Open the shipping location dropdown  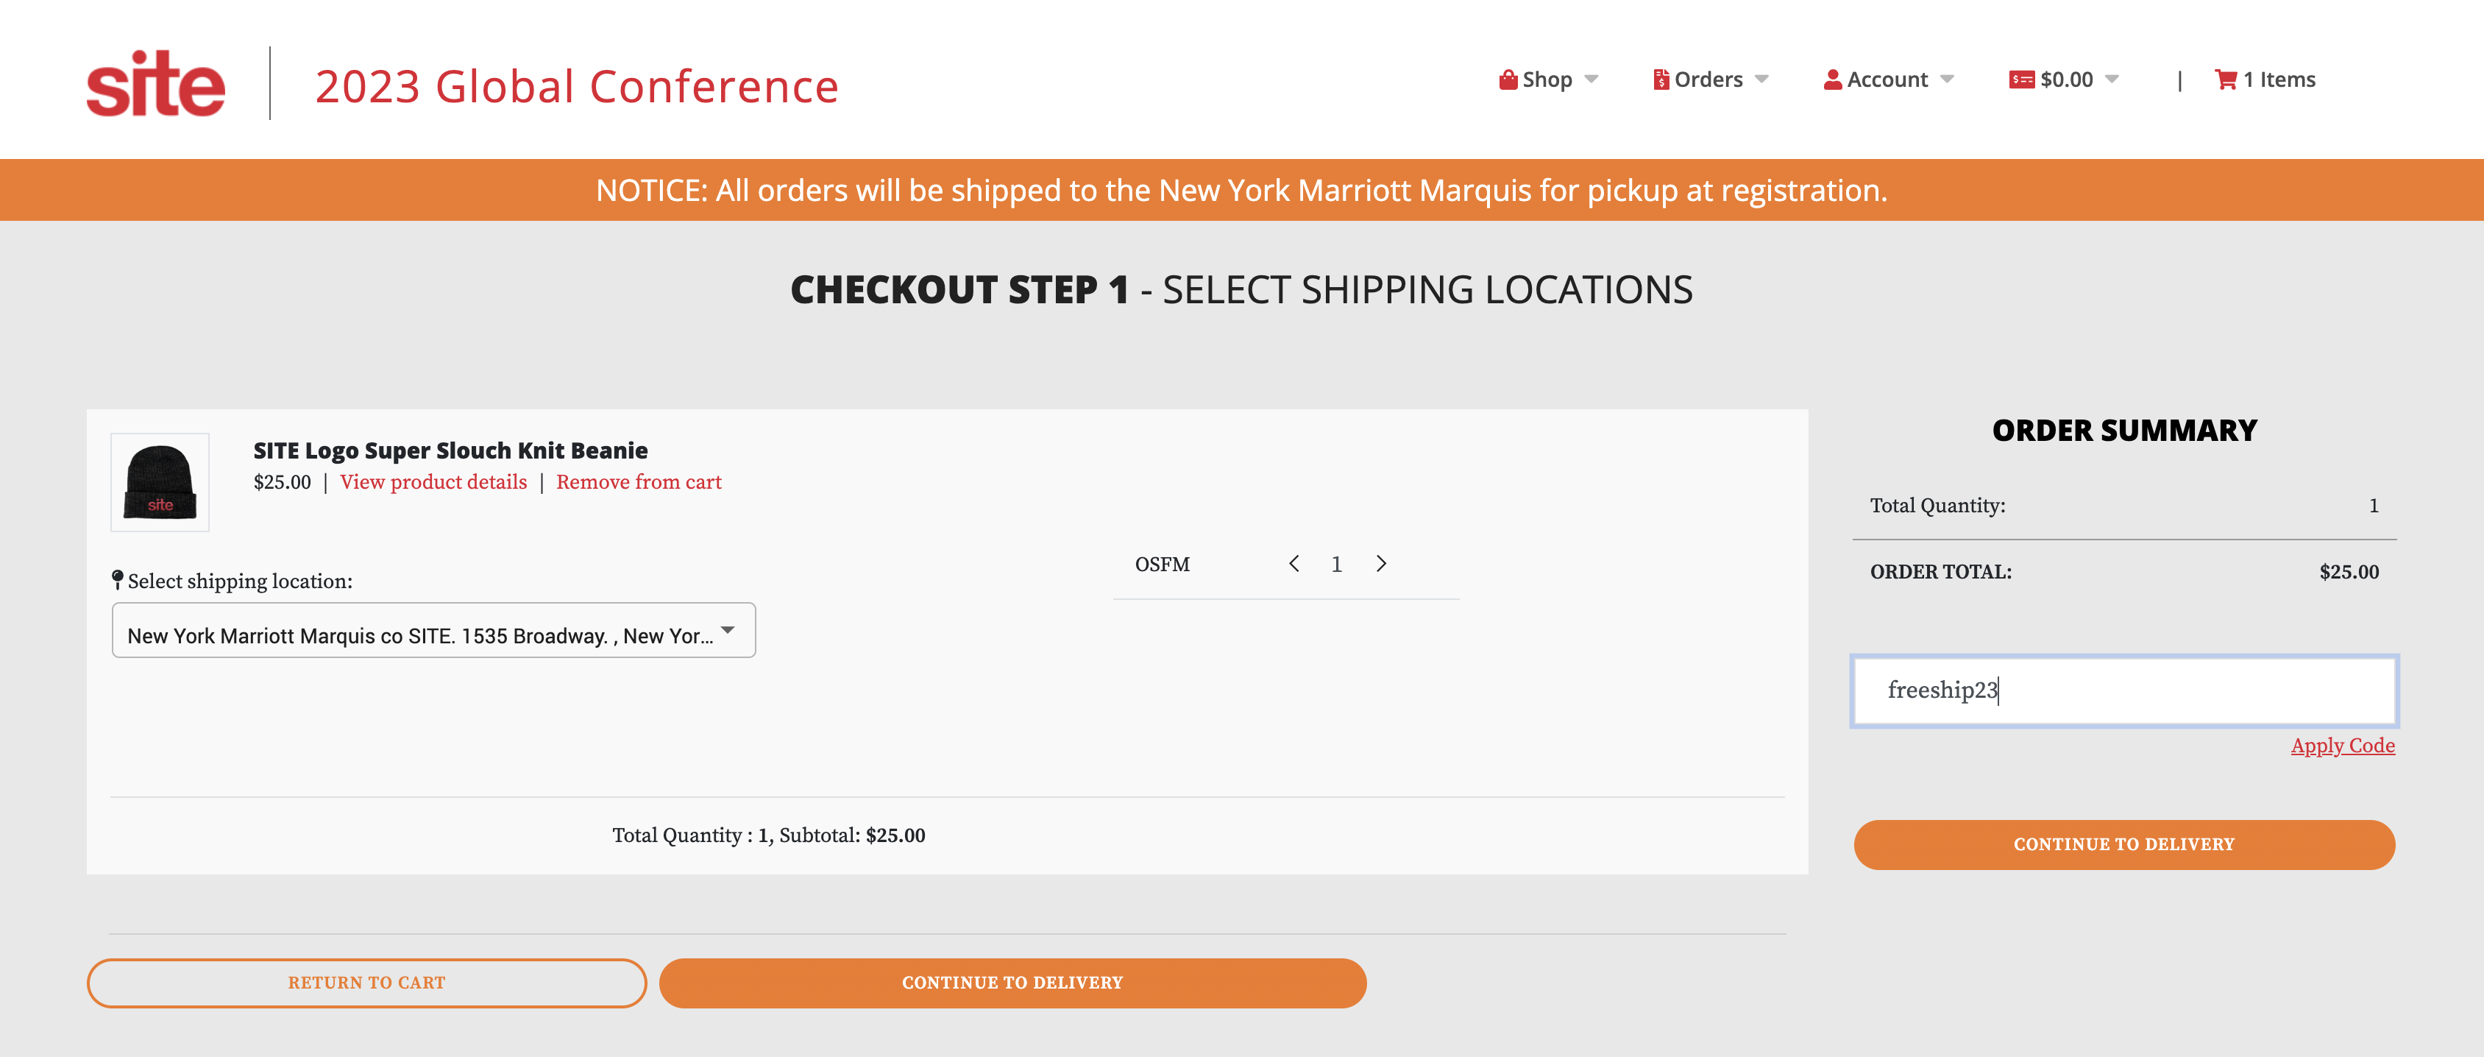[x=434, y=631]
